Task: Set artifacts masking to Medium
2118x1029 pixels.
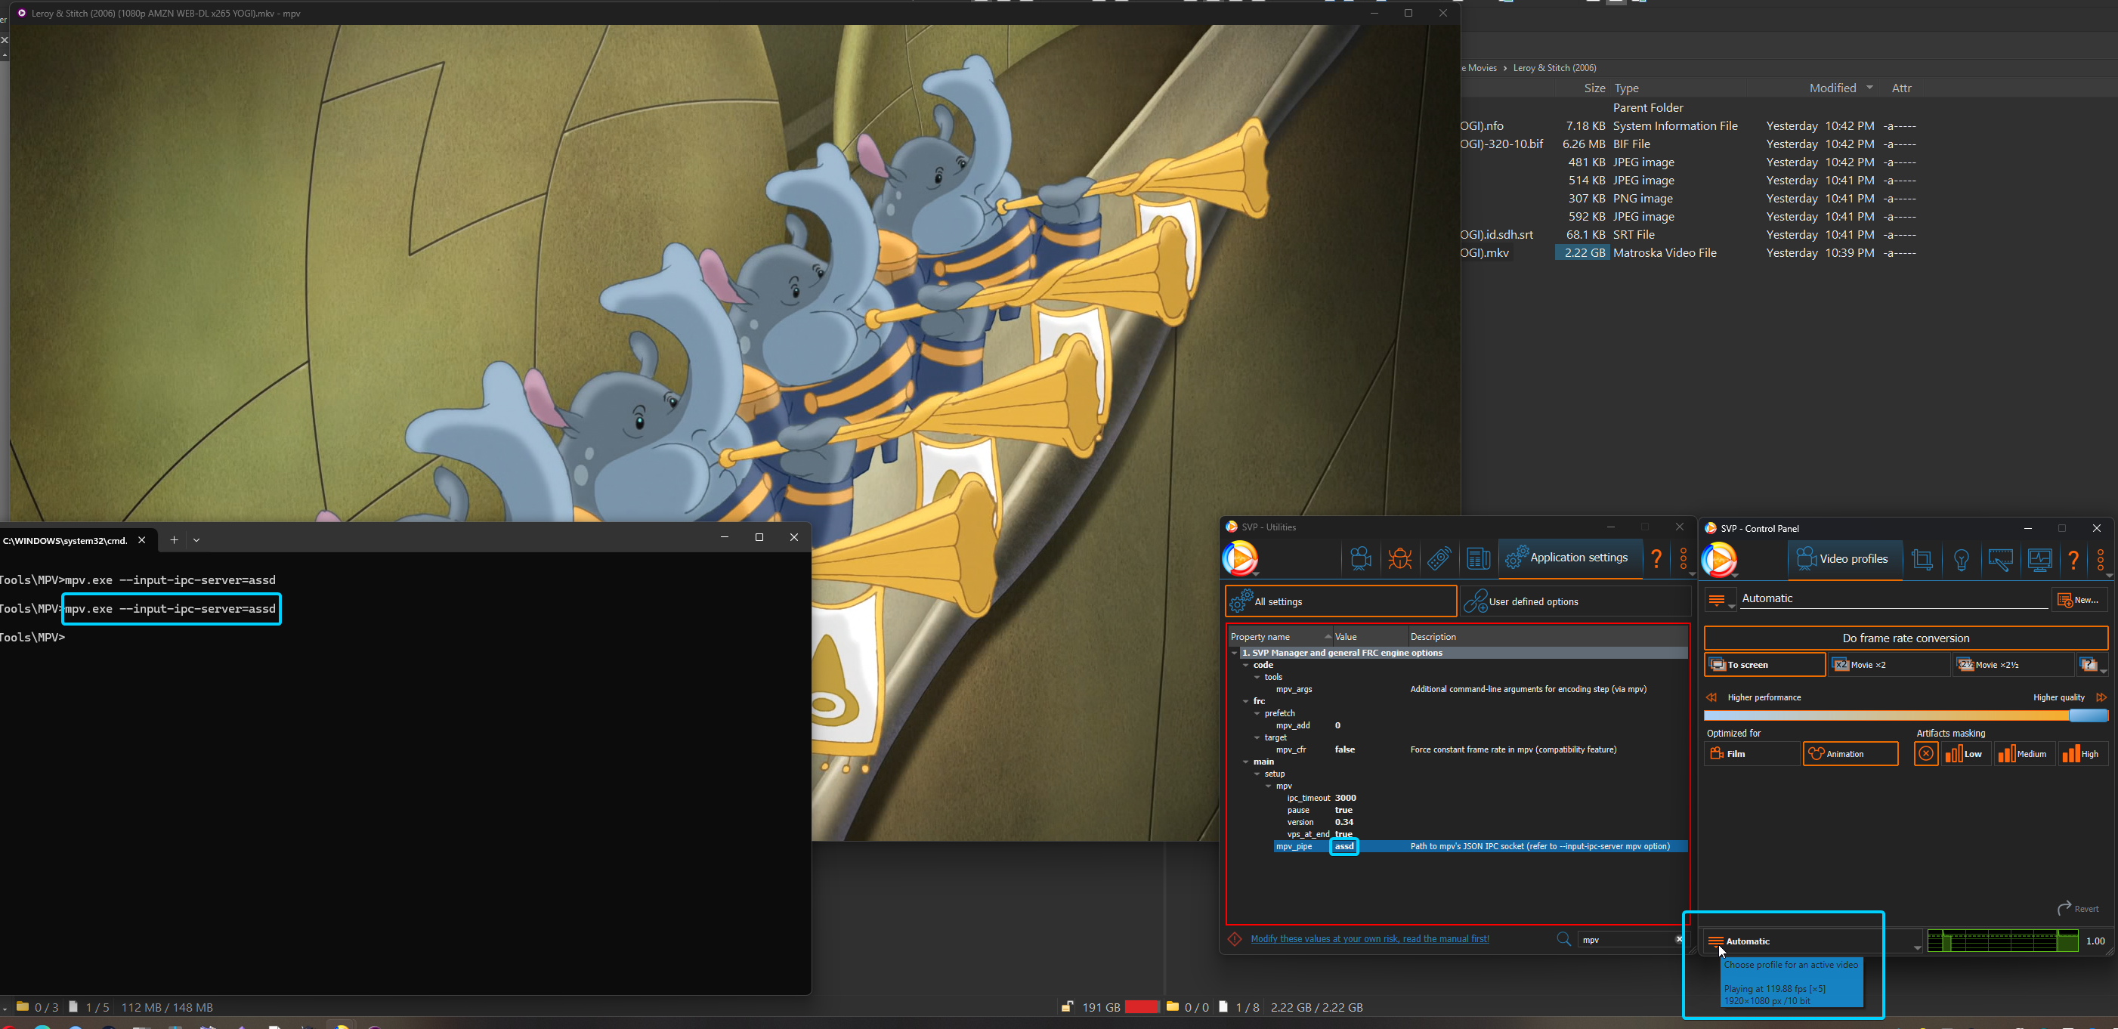Action: [2024, 754]
